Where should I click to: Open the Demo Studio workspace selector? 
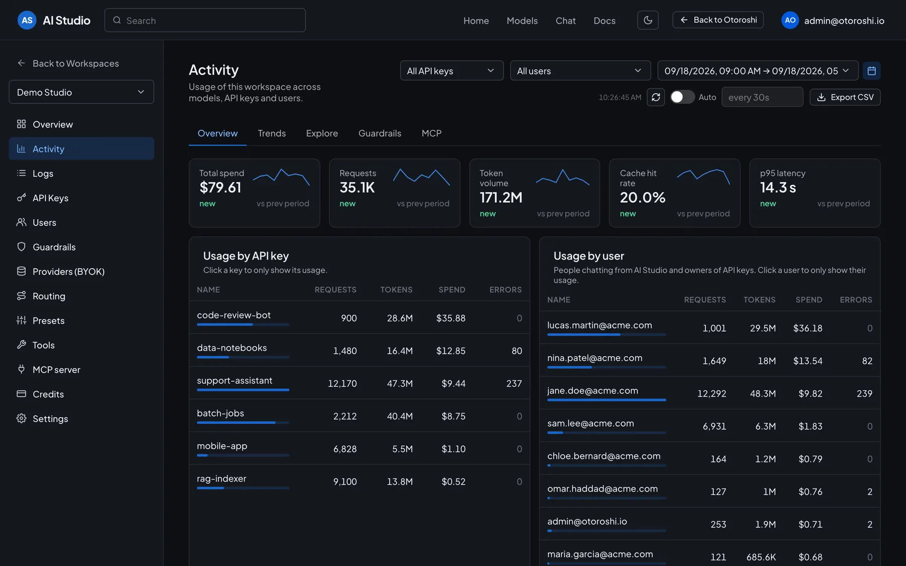(82, 92)
